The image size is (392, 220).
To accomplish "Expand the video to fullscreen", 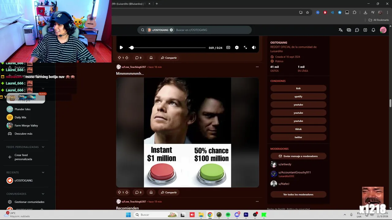I will click(245, 48).
